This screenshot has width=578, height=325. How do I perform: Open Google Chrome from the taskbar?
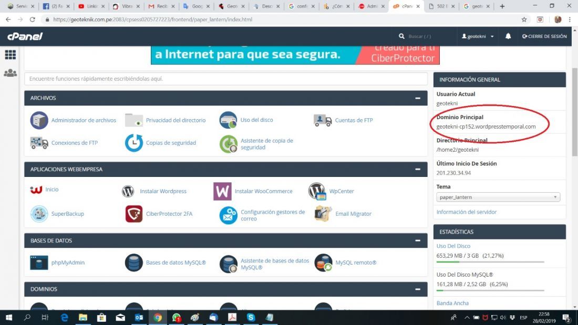click(158, 318)
